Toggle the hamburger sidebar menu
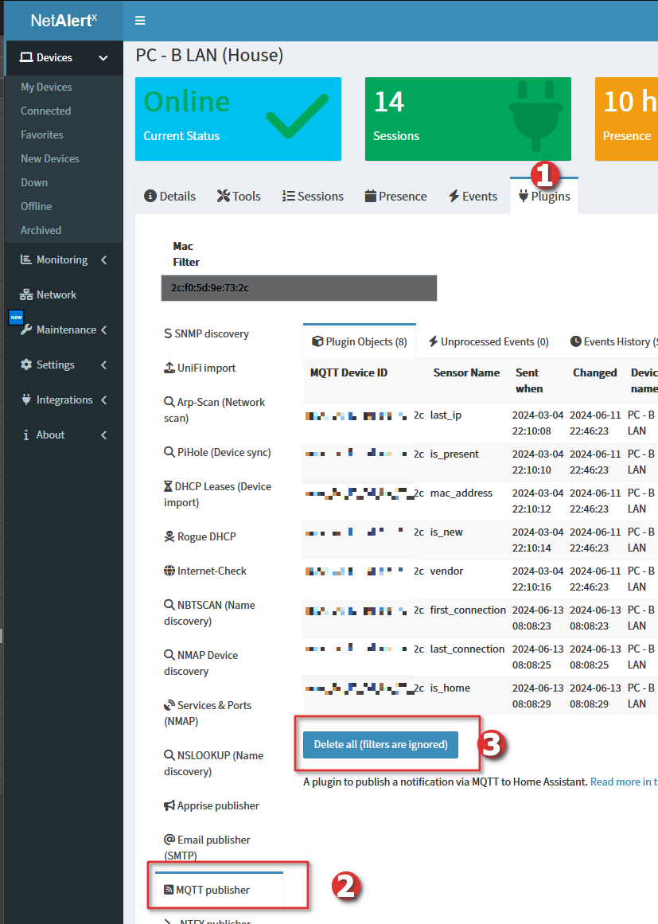The image size is (658, 924). click(140, 21)
